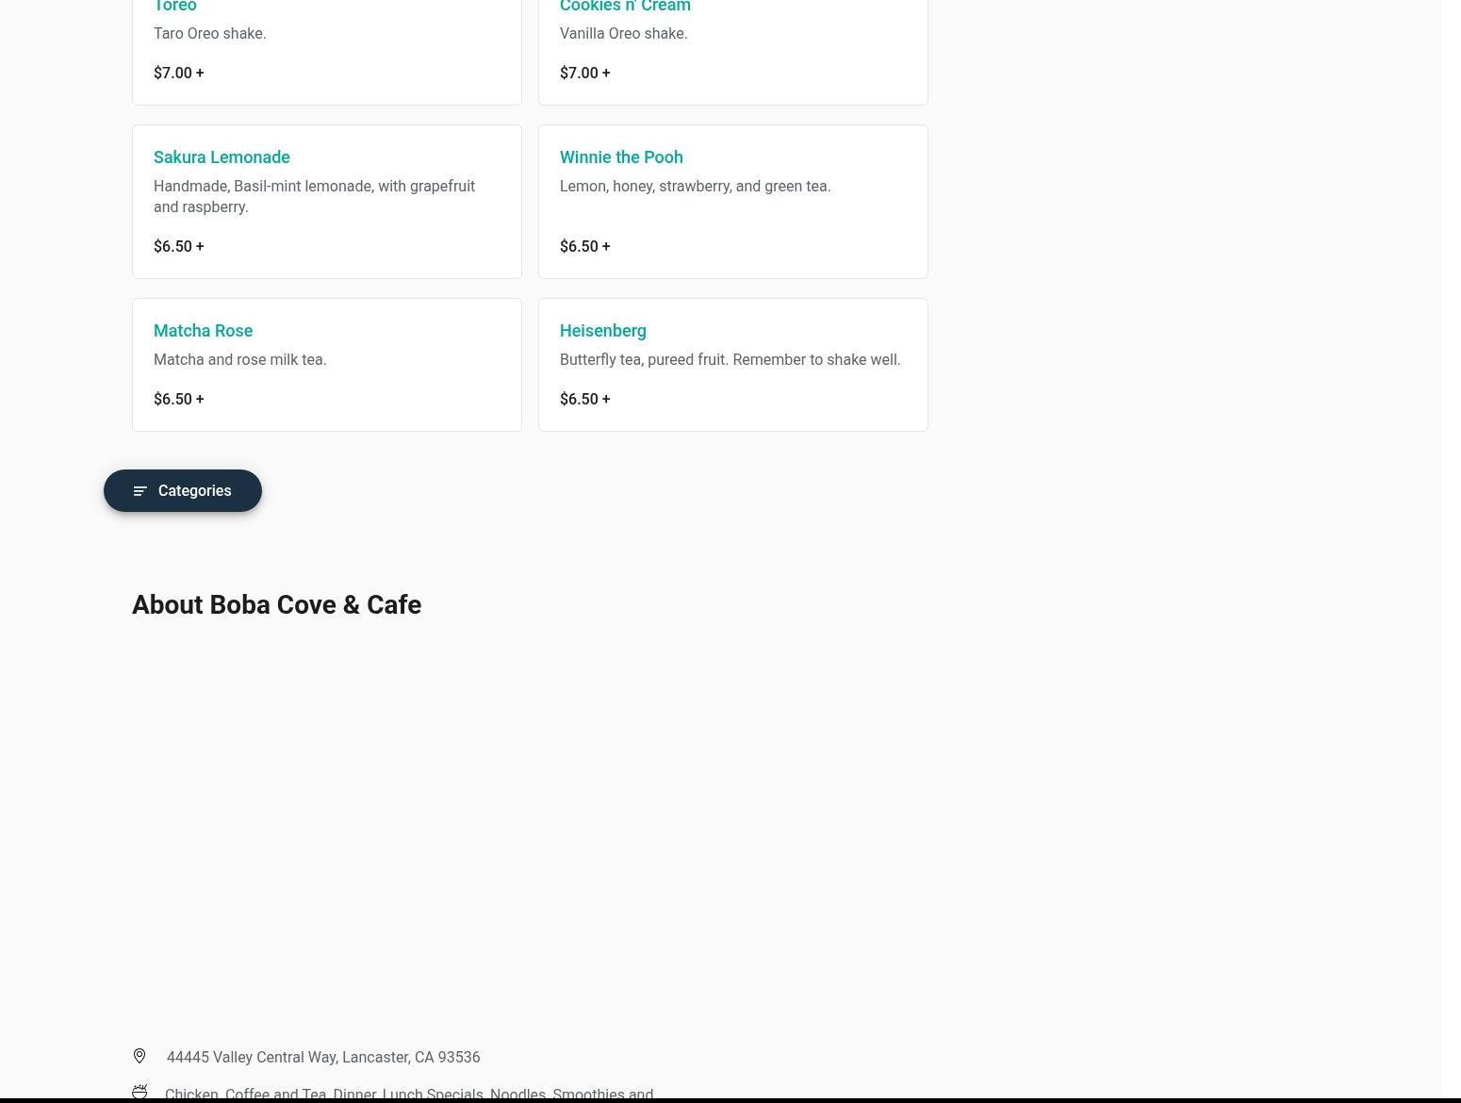
Task: Click the $6.50 + price on Winnie the Pooh
Action: [585, 246]
